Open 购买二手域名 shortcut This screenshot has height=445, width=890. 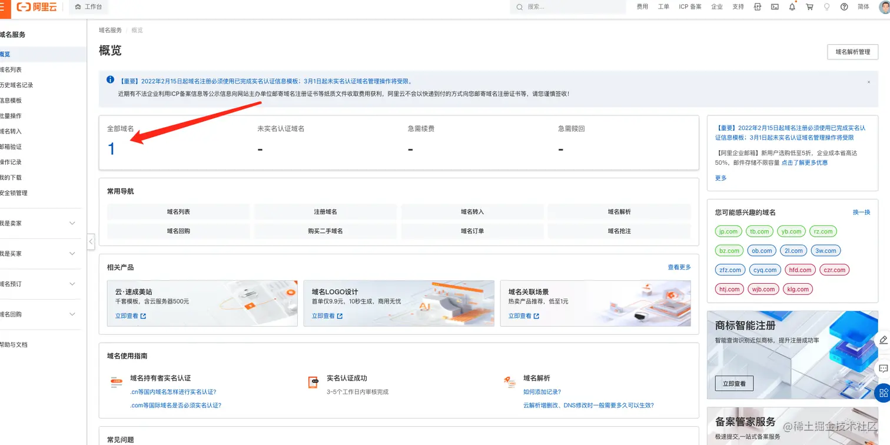(326, 231)
